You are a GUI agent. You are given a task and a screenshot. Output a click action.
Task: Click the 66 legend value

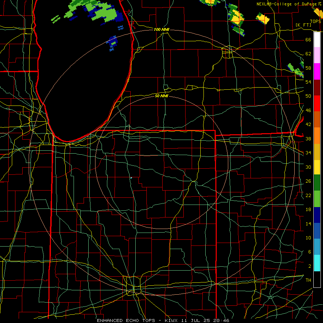(x=308, y=39)
